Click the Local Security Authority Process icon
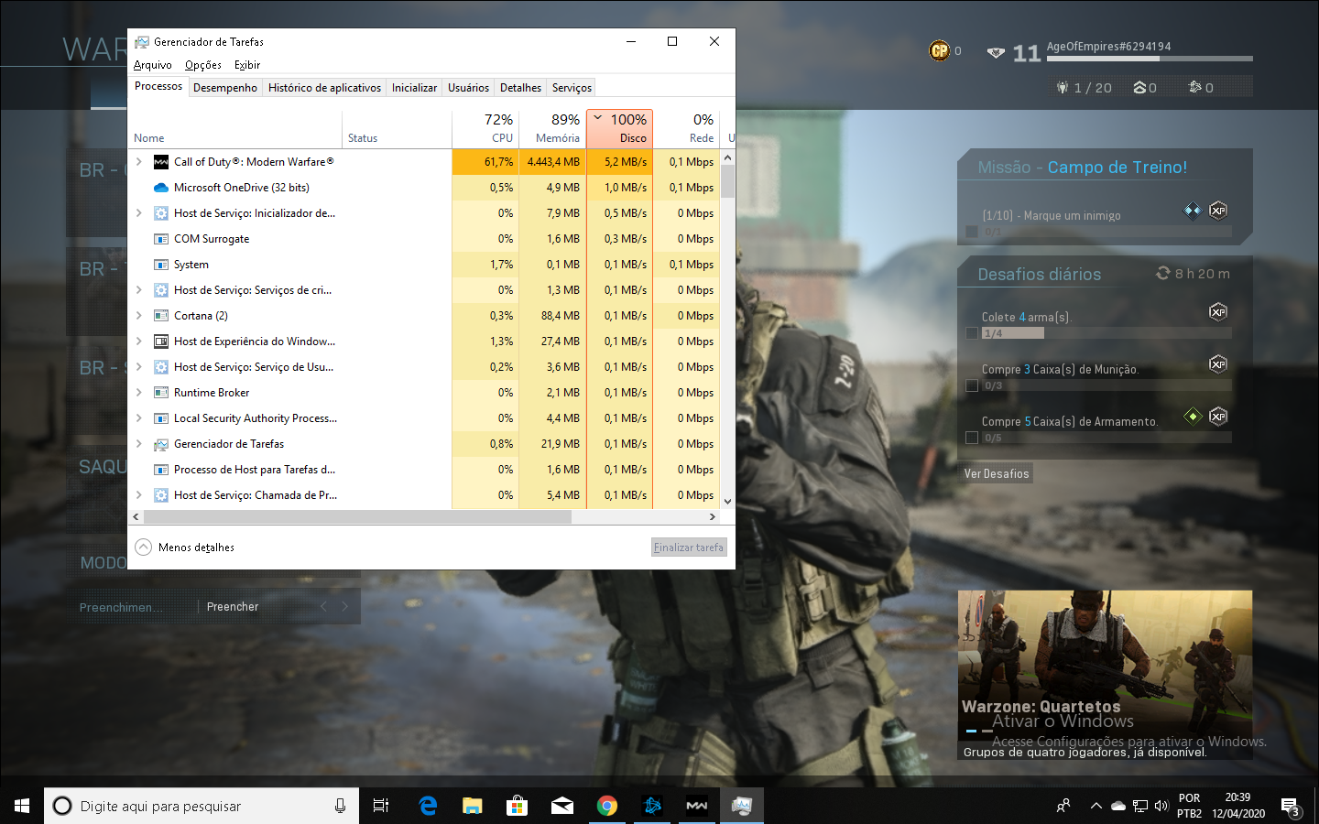Screen dimensions: 1319x824 click(161, 418)
